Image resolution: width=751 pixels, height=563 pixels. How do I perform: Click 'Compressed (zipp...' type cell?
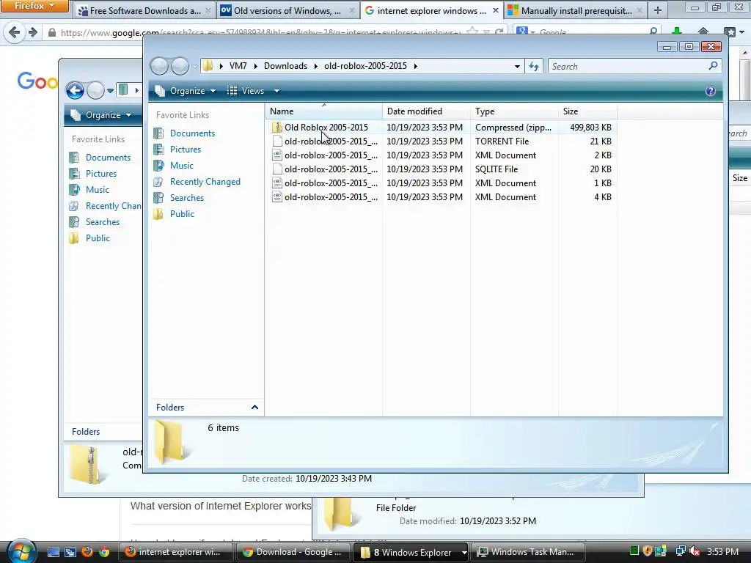point(513,128)
